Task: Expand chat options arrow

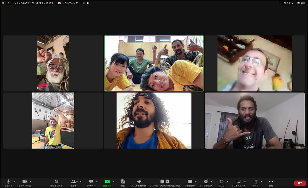Action: pos(97,182)
